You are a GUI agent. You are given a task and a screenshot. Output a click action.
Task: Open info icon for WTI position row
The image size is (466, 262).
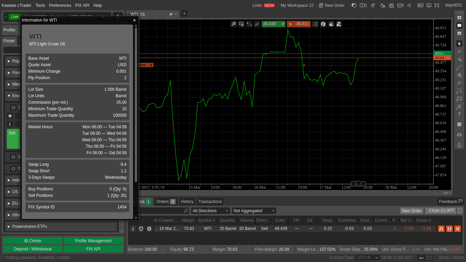point(133,229)
